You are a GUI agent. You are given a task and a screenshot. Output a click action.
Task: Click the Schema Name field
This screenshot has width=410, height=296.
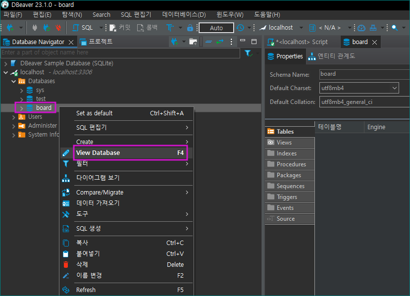point(364,74)
